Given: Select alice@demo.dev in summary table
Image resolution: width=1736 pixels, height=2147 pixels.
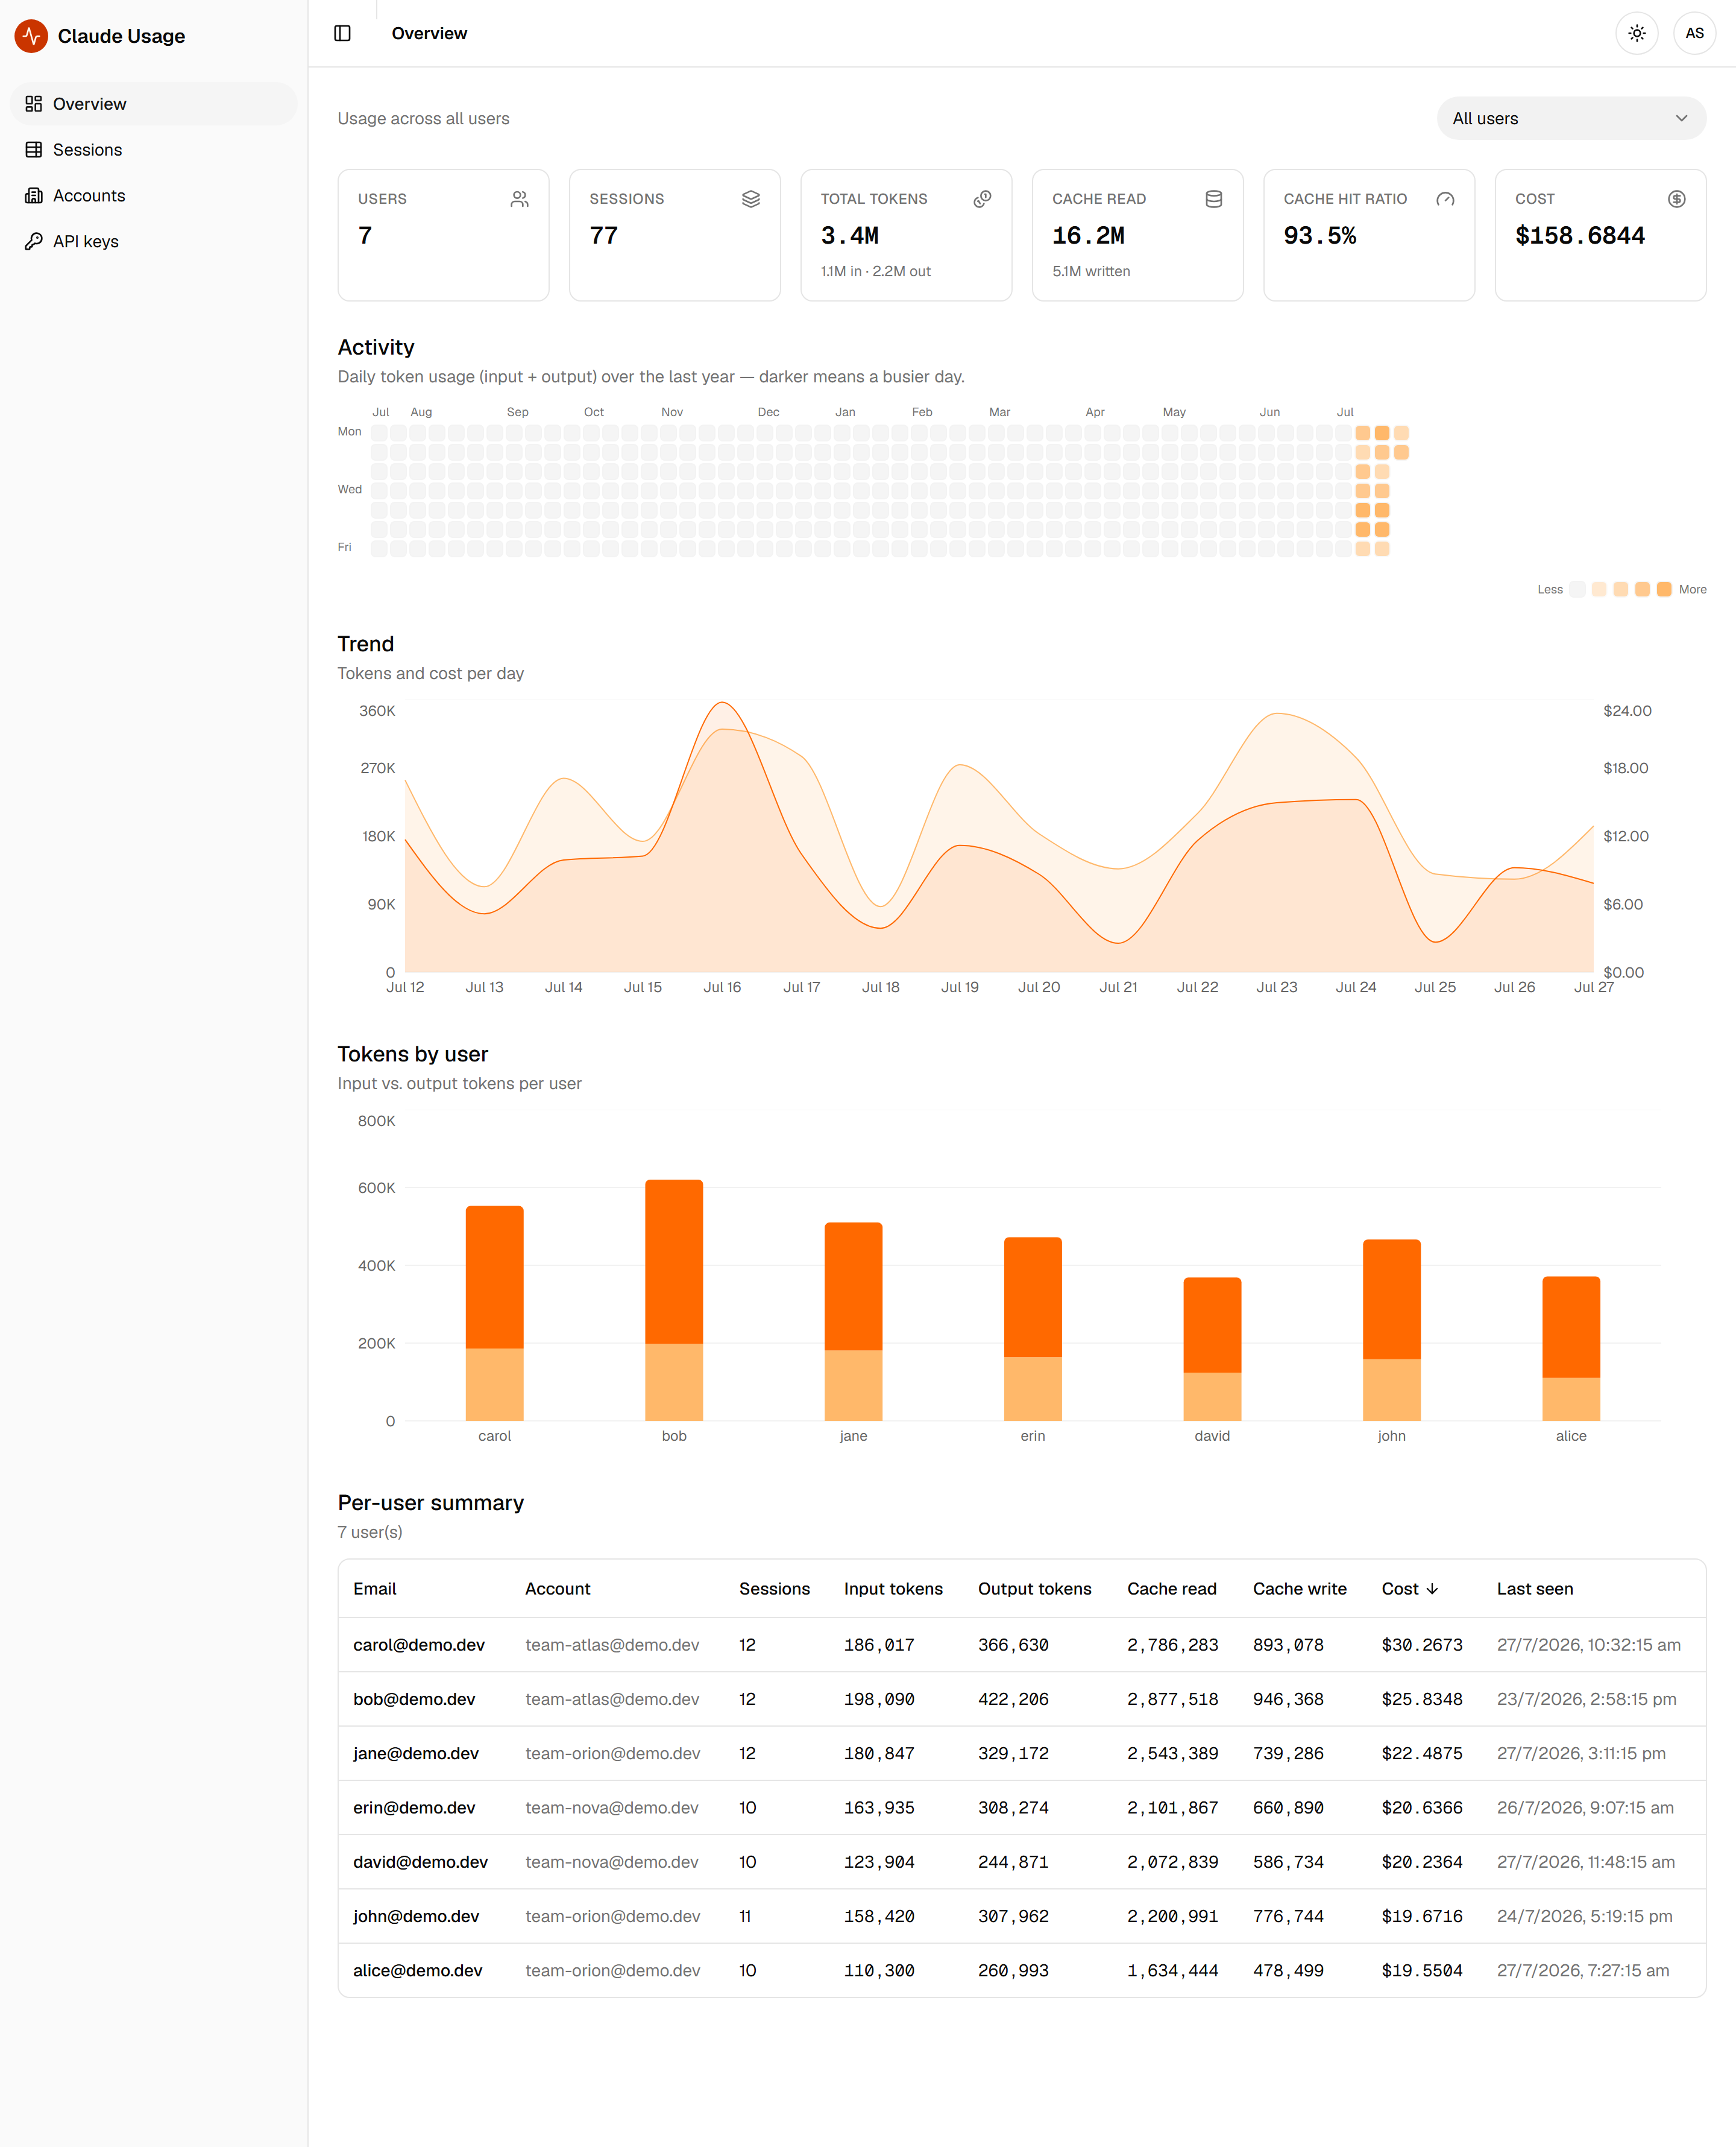Looking at the screenshot, I should coord(417,1970).
